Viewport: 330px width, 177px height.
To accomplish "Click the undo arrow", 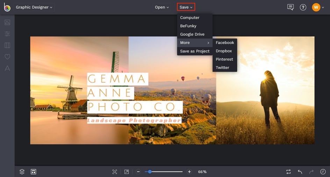I will coord(300,172).
